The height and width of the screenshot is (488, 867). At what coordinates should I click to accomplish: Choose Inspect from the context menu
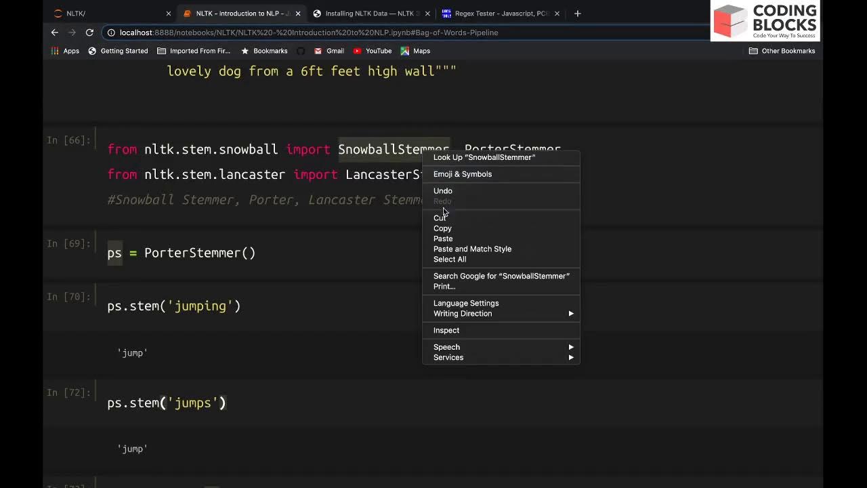501,330
